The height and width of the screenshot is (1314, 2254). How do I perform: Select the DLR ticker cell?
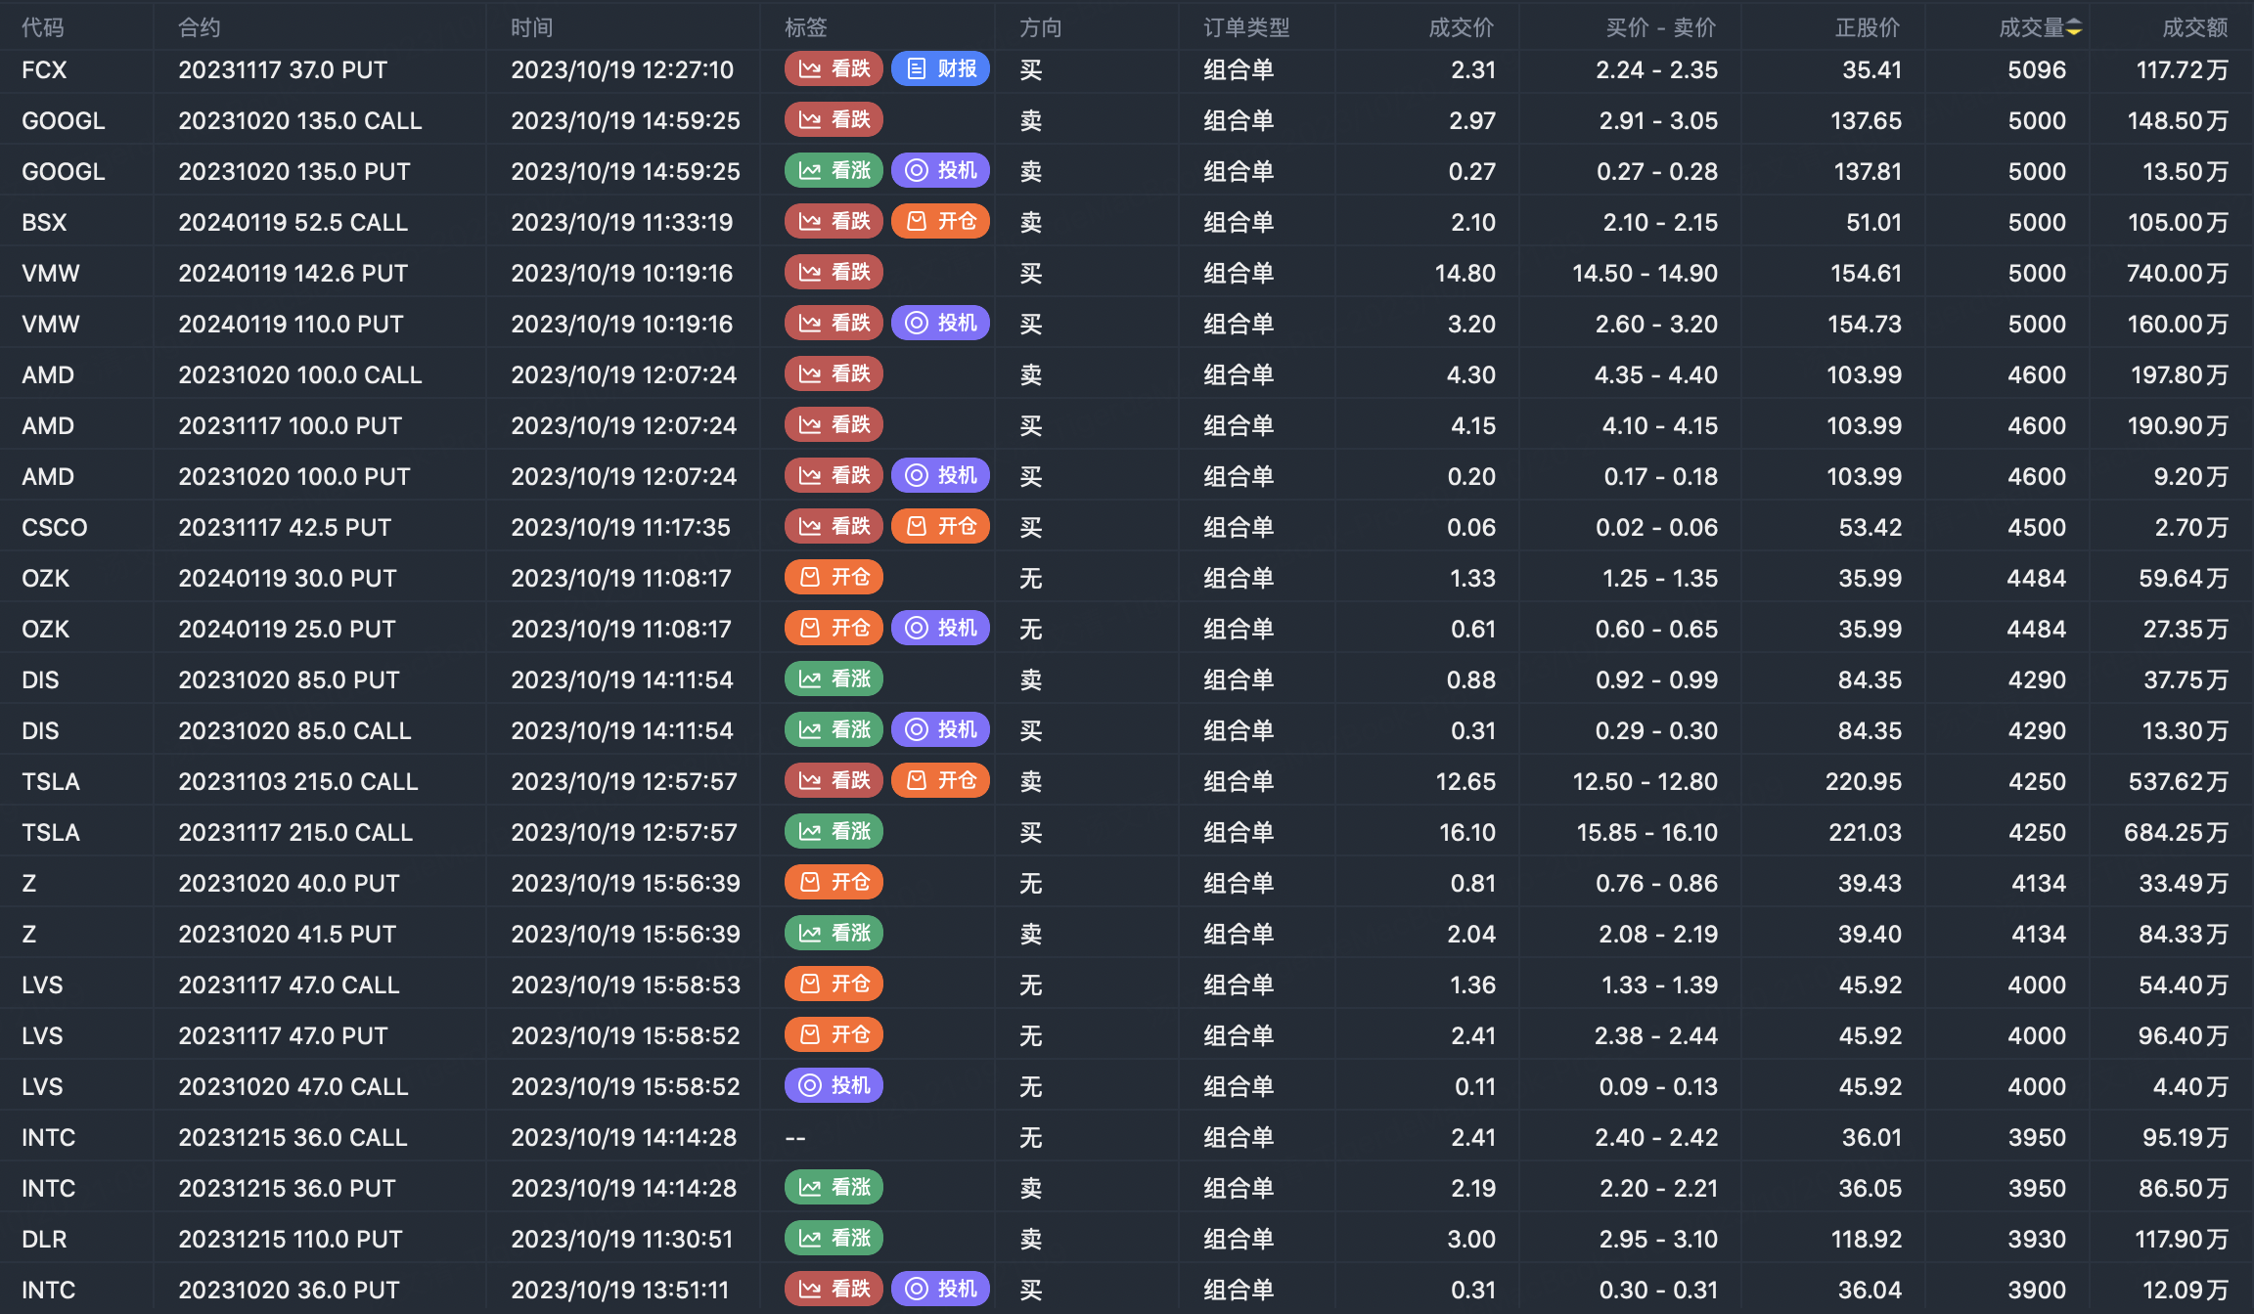pyautogui.click(x=45, y=1240)
